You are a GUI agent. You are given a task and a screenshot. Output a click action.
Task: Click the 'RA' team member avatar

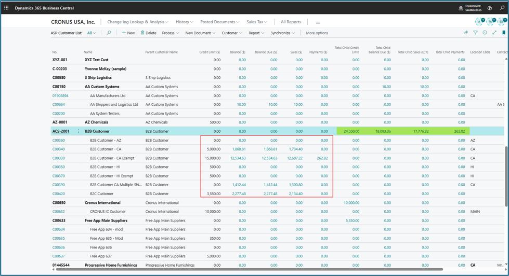[490, 21]
